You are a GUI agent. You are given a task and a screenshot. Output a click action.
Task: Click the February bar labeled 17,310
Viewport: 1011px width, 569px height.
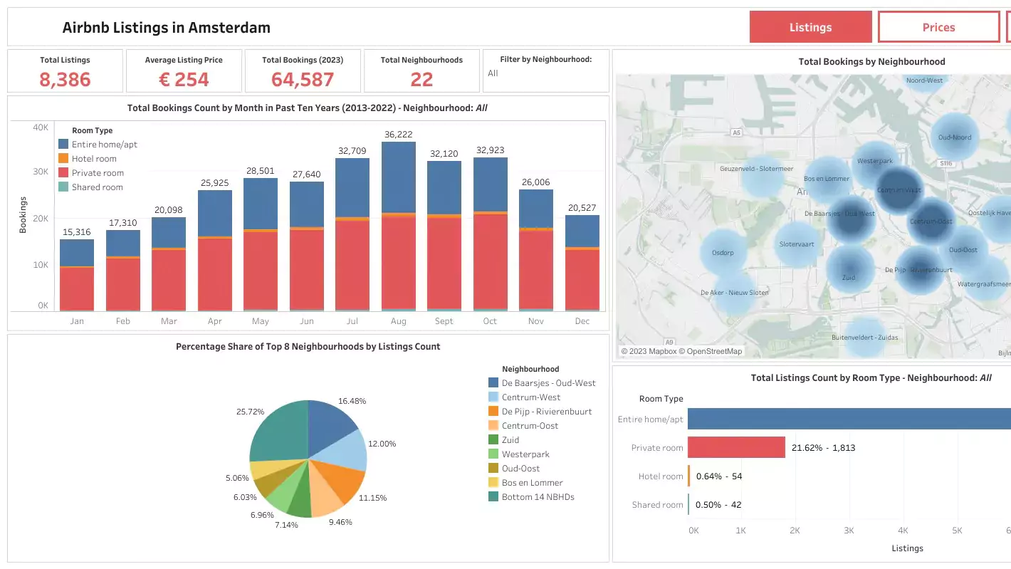tap(123, 271)
